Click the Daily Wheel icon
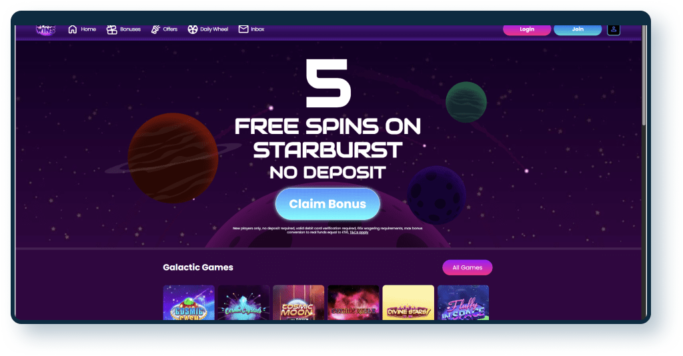683x356 pixels. click(193, 29)
